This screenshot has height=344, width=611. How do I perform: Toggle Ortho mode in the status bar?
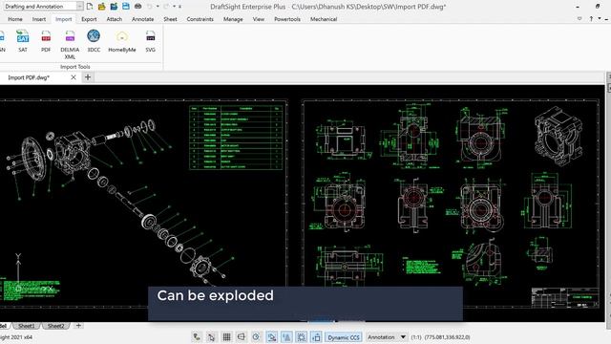pyautogui.click(x=242, y=337)
